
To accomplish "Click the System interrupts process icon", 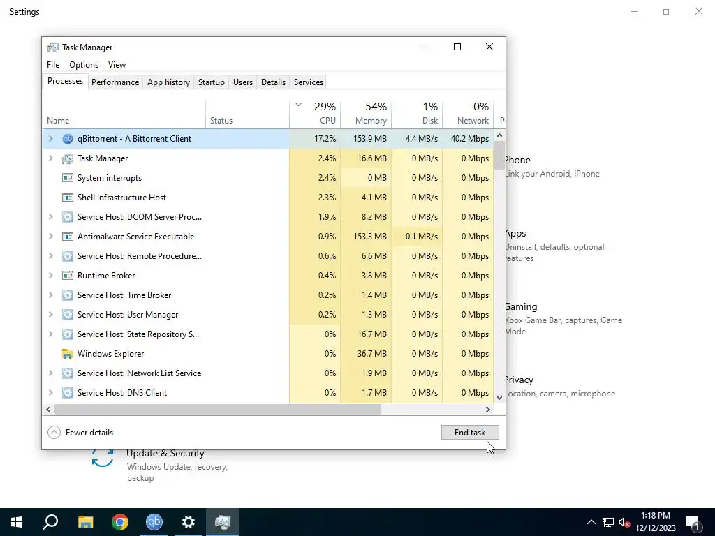I will point(68,178).
